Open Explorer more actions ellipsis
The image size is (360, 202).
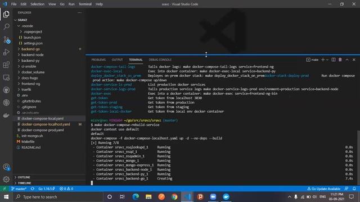(79, 12)
